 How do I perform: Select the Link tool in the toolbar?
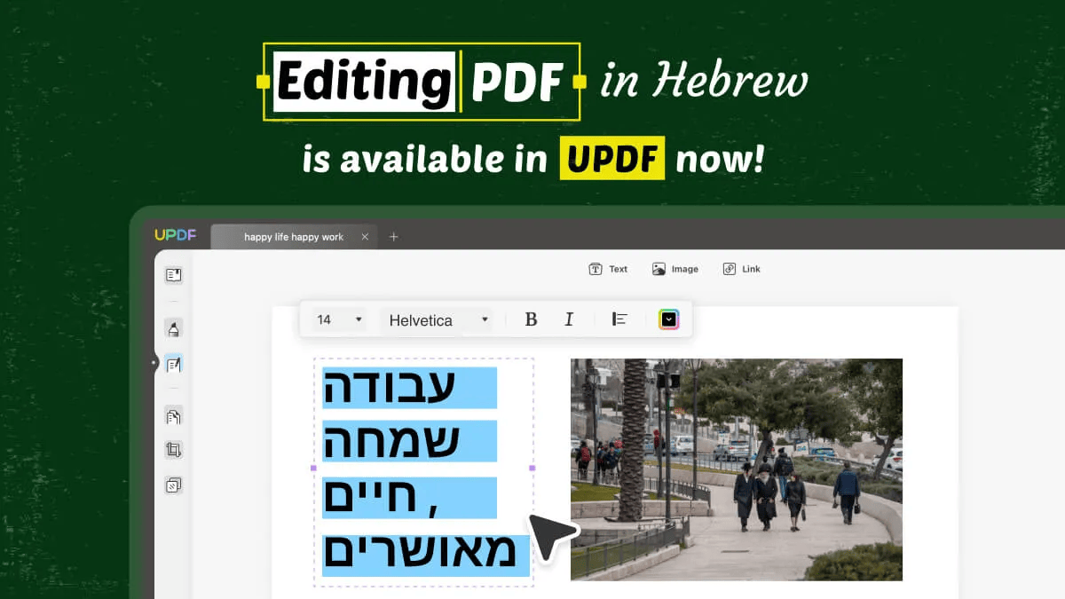coord(740,268)
